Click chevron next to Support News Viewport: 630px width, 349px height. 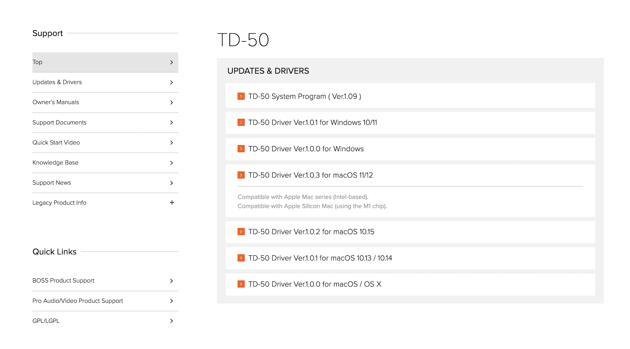point(171,183)
